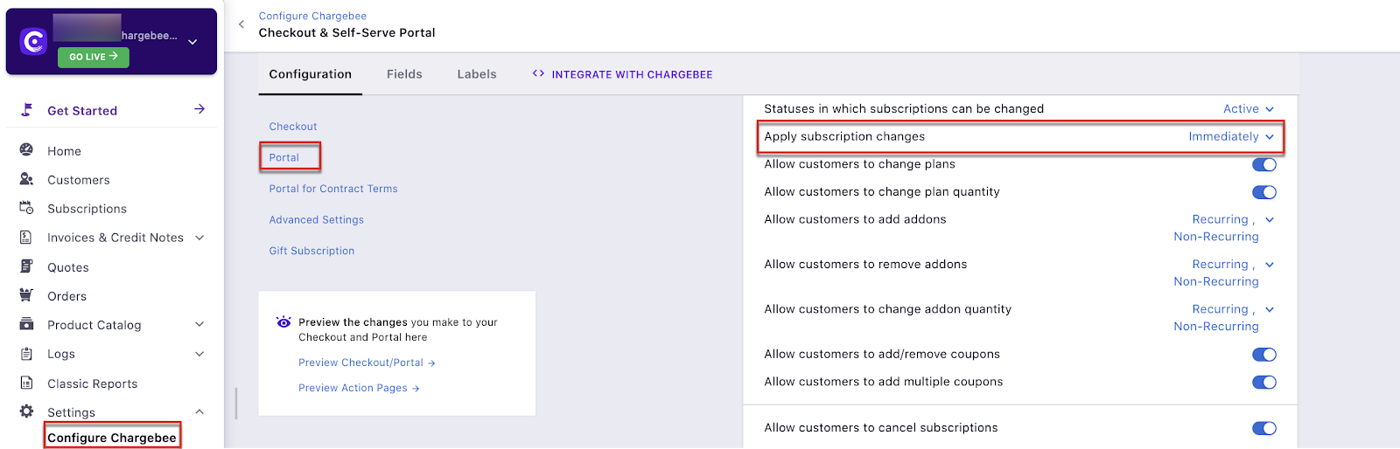Open the Preview Action Pages link
1400x449 pixels.
pos(359,388)
